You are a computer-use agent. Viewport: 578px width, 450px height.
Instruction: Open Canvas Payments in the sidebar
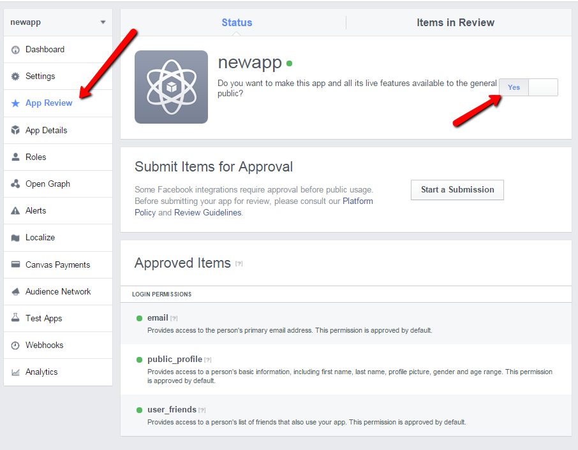(x=58, y=265)
